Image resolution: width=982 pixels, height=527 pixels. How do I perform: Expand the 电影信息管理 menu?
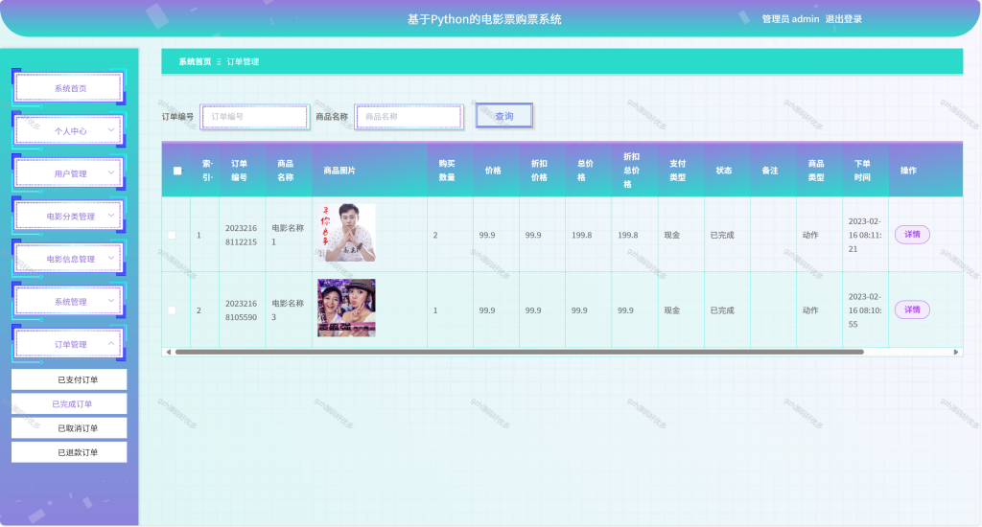(69, 259)
